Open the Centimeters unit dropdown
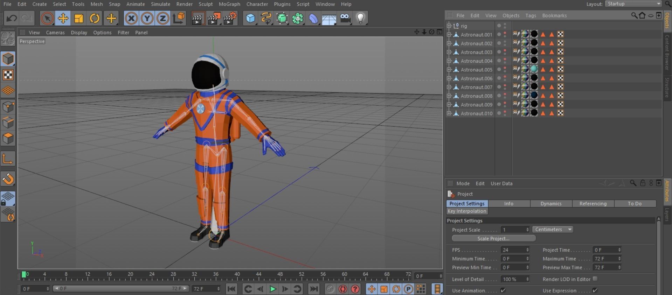The height and width of the screenshot is (295, 672). (x=553, y=230)
